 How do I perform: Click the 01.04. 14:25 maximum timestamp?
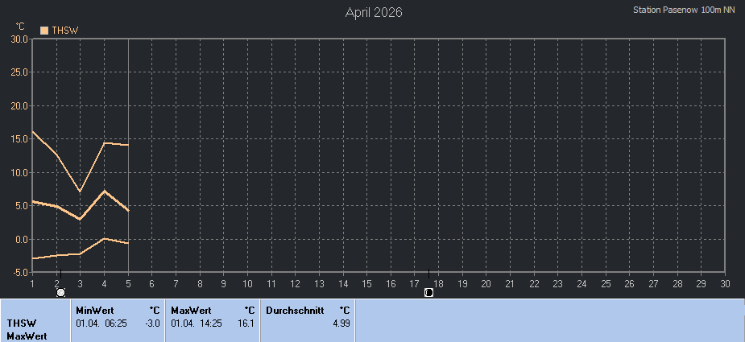pyautogui.click(x=196, y=323)
